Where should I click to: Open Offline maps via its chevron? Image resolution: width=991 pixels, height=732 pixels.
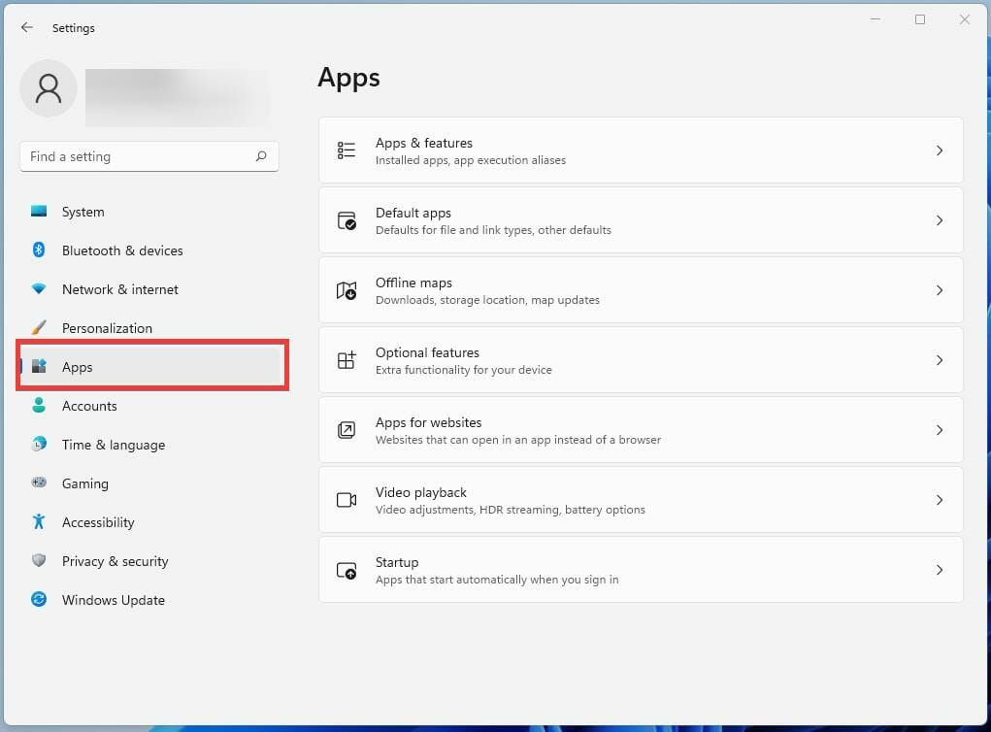pyautogui.click(x=939, y=290)
